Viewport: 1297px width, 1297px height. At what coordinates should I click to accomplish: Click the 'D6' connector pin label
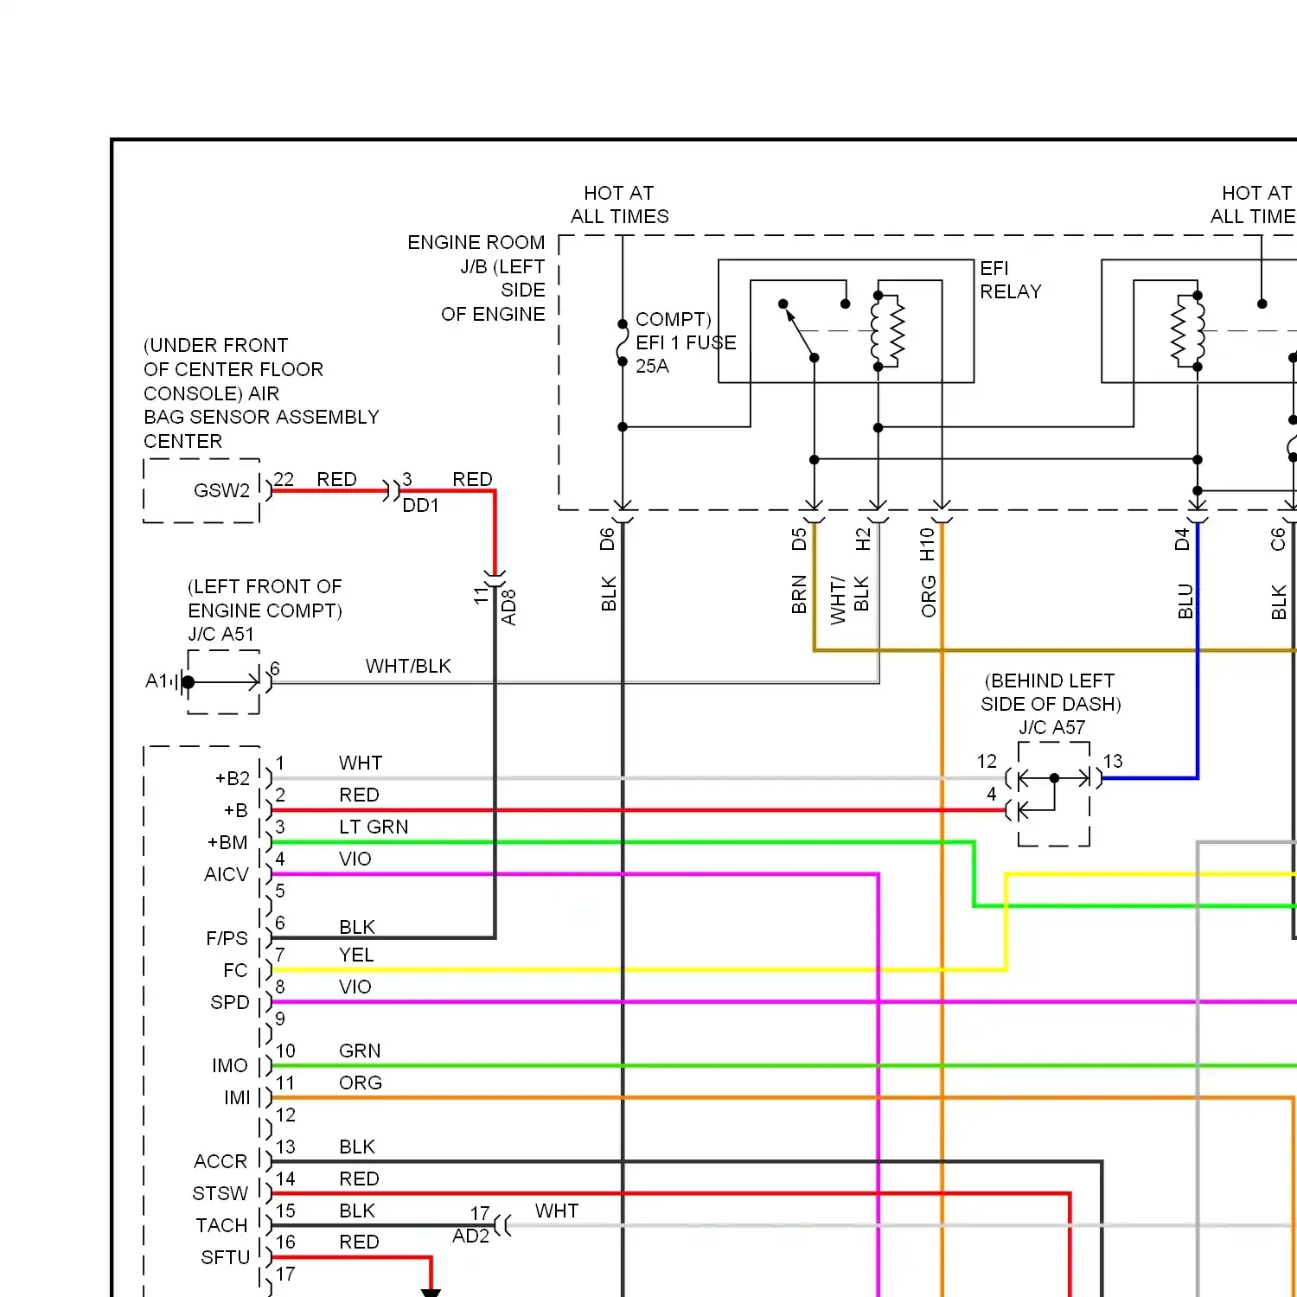607,540
